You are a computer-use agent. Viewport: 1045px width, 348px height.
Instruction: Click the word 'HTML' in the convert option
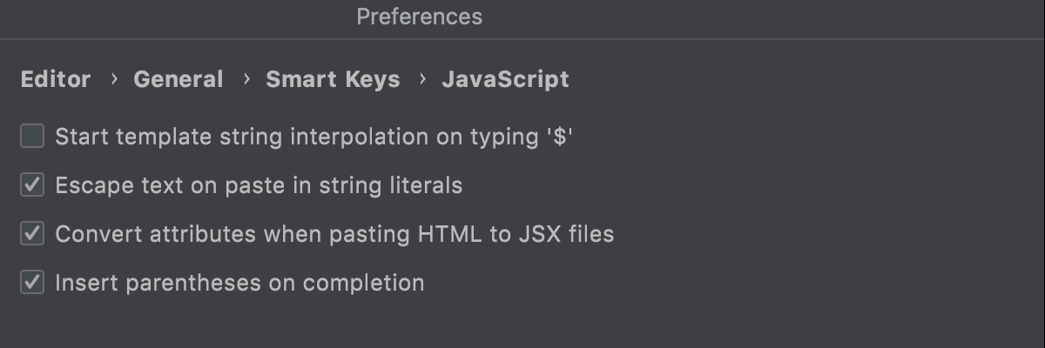click(x=454, y=234)
